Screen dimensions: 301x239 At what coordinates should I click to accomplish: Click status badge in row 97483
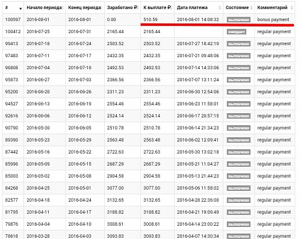(238, 56)
